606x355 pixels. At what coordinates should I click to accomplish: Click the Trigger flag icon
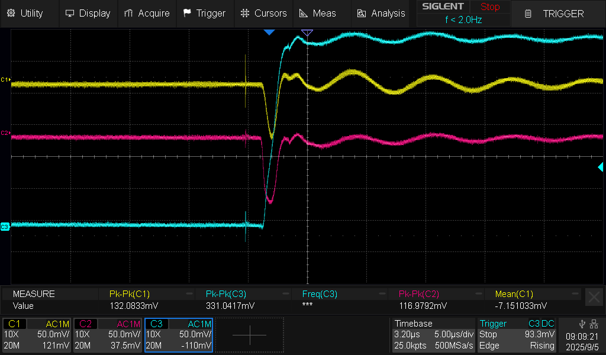coord(187,13)
